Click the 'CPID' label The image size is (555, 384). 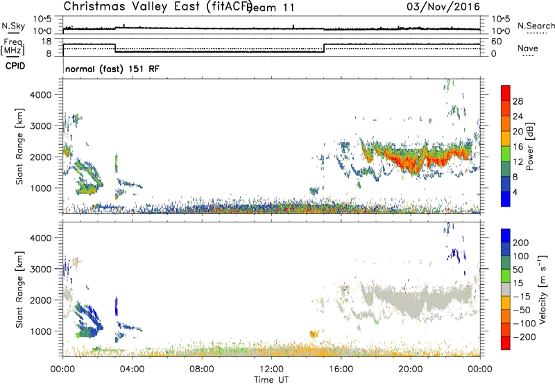click(x=15, y=66)
